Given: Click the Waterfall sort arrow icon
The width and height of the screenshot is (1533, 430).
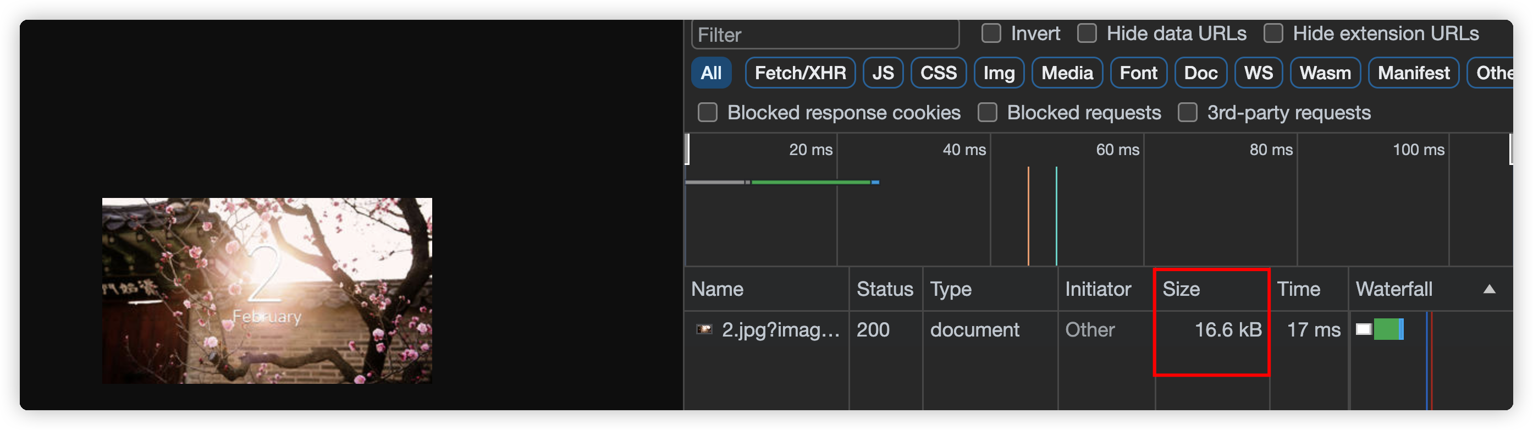Looking at the screenshot, I should (1489, 289).
